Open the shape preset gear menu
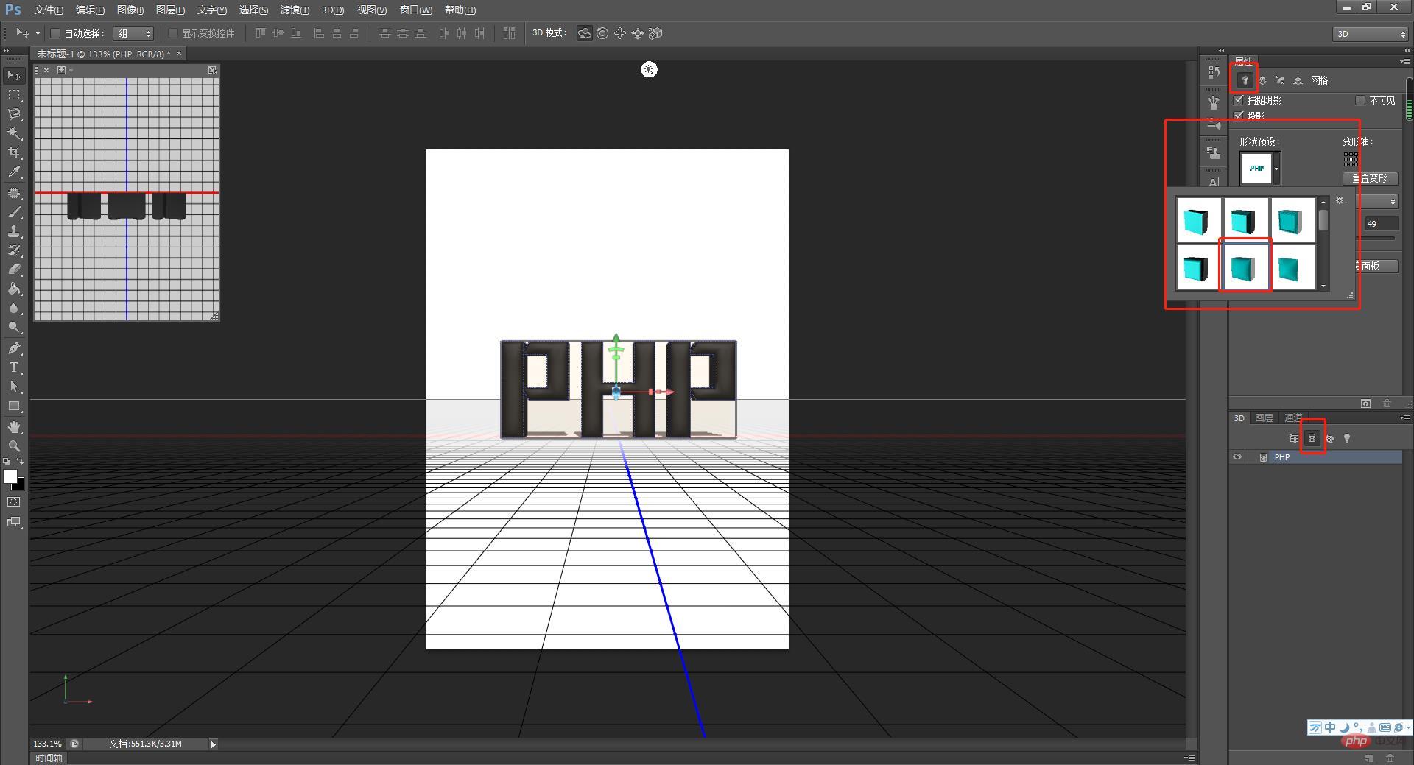Viewport: 1414px width, 765px height. pos(1340,201)
